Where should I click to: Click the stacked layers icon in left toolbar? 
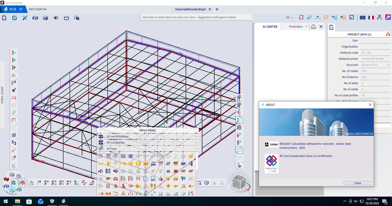(14, 135)
